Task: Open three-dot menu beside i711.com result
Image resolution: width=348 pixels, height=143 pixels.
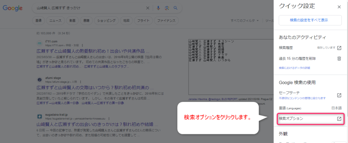Action: click(82, 45)
